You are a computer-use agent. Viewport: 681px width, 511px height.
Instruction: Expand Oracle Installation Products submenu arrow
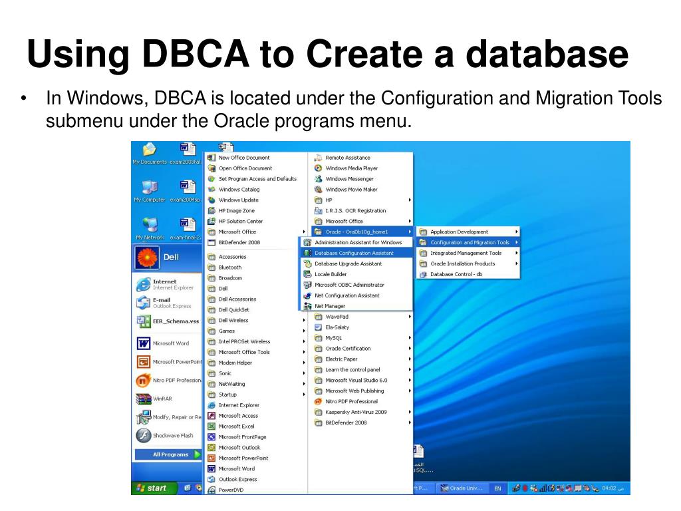tap(516, 263)
